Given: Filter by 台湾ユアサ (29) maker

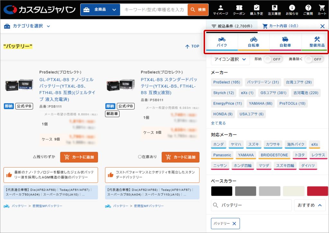Looking at the screenshot, I should (x=299, y=82).
